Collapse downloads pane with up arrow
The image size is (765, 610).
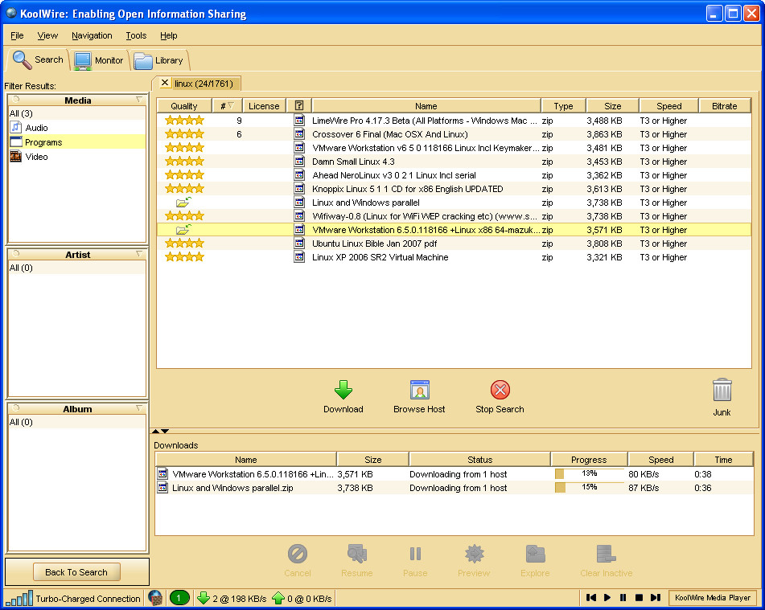tap(155, 431)
